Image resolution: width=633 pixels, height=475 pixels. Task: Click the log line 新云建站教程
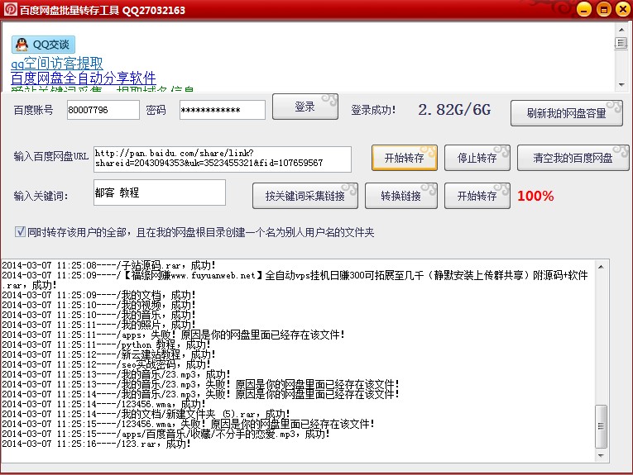coord(108,354)
